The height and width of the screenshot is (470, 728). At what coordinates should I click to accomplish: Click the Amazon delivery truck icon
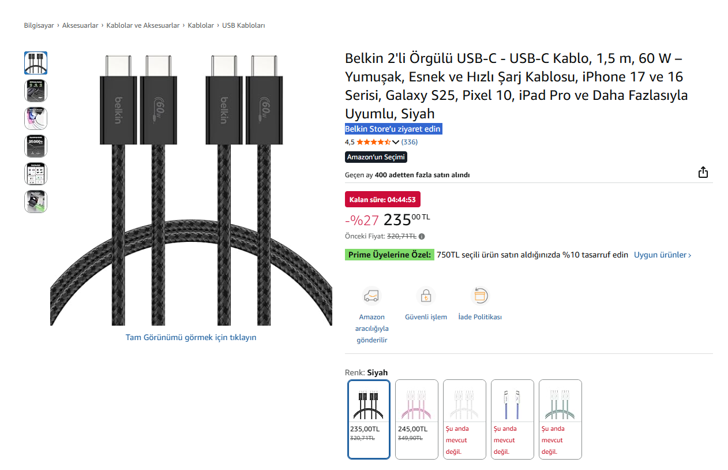coord(372,296)
